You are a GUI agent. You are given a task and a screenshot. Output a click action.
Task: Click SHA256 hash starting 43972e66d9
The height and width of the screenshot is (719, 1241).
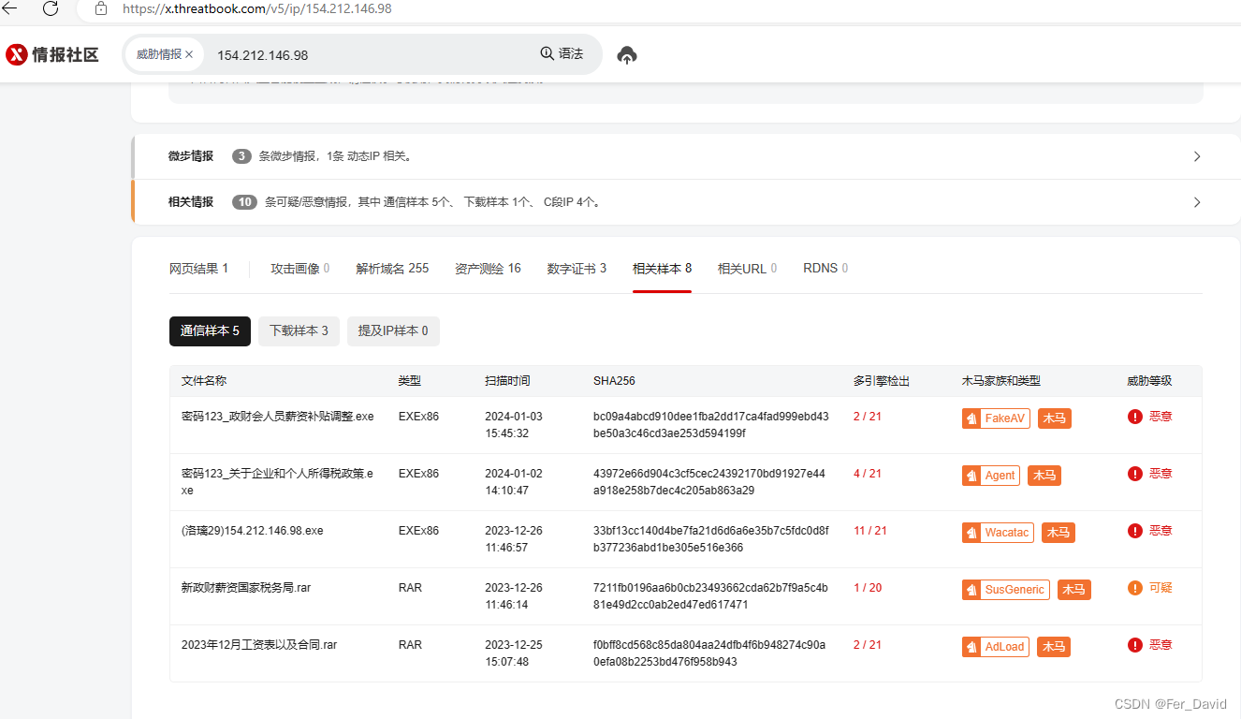[x=709, y=482]
